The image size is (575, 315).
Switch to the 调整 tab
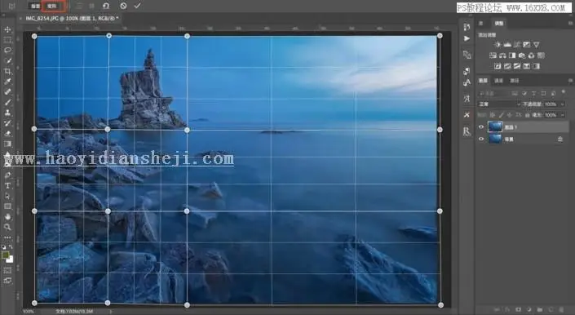[x=498, y=24]
